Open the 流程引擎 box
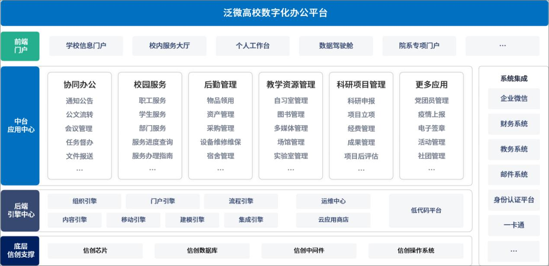This screenshot has height=266, width=549. (x=241, y=201)
